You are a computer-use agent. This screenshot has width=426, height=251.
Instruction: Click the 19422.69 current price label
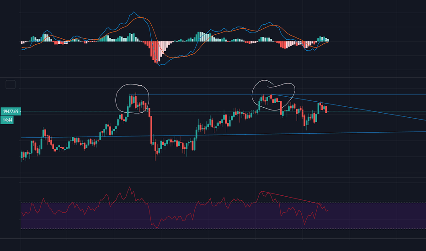[x=11, y=111]
